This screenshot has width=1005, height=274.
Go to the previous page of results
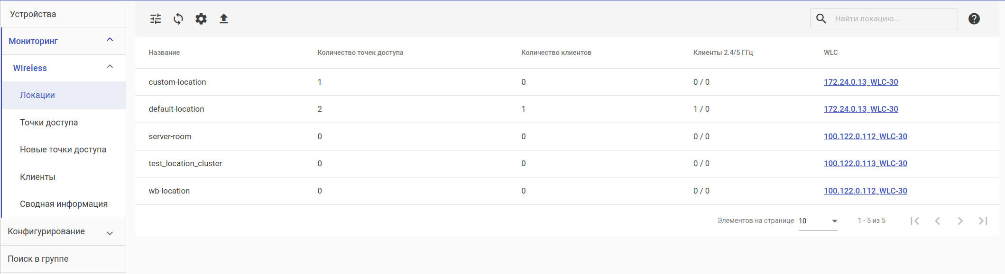(938, 221)
